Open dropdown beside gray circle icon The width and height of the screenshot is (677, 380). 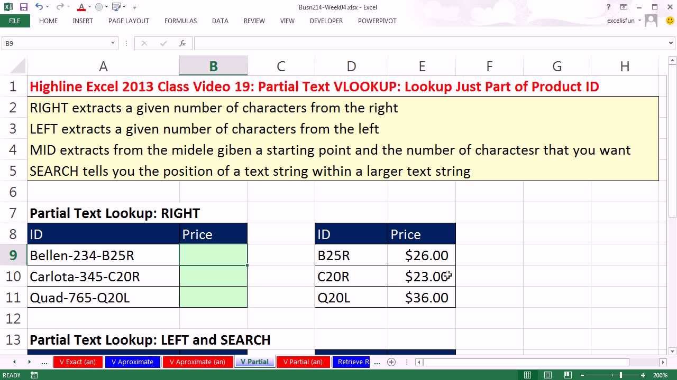pyautogui.click(x=106, y=7)
